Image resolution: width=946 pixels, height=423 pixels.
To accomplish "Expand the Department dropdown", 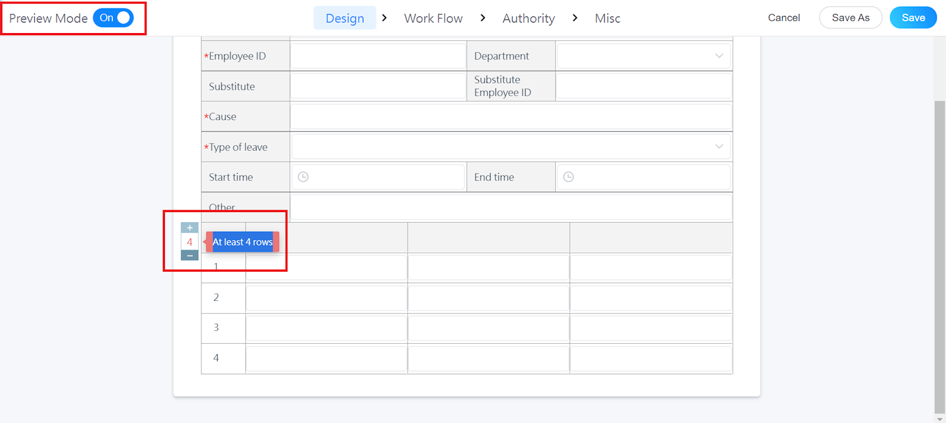I will [x=643, y=56].
